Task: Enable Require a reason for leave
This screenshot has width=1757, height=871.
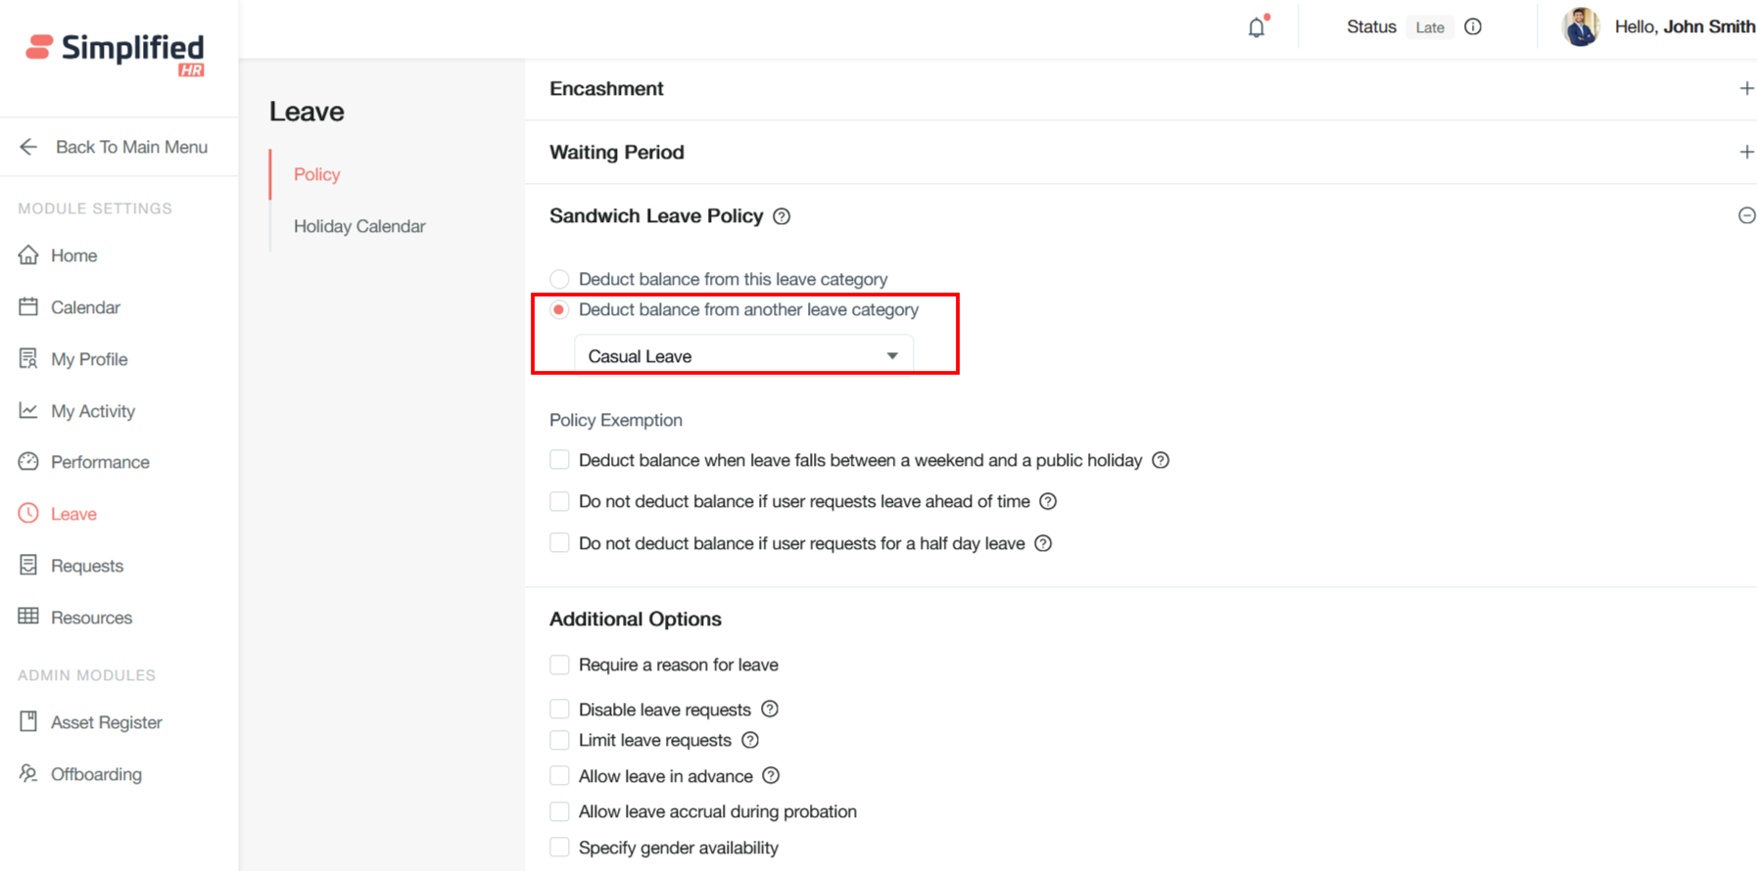Action: tap(559, 665)
